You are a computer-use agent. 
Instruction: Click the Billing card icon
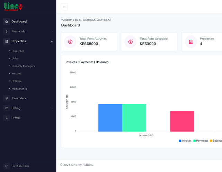(7, 108)
